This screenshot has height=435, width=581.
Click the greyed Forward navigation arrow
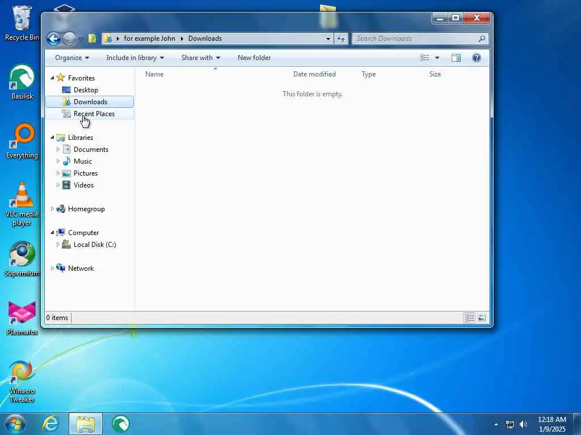tap(69, 39)
